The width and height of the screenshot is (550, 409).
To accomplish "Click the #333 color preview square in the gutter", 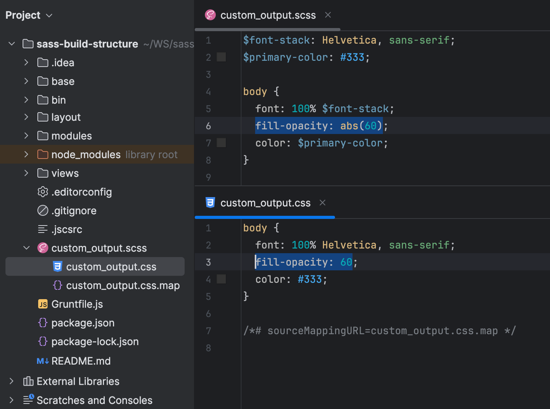I will tap(221, 57).
